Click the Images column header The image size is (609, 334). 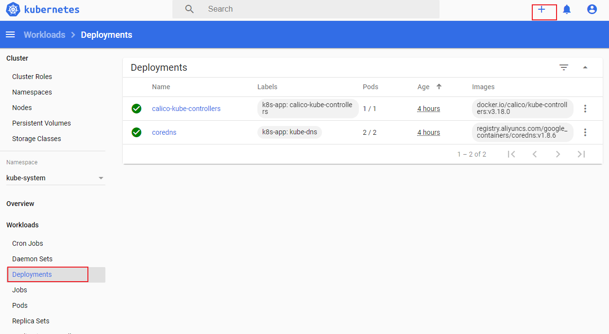[483, 87]
